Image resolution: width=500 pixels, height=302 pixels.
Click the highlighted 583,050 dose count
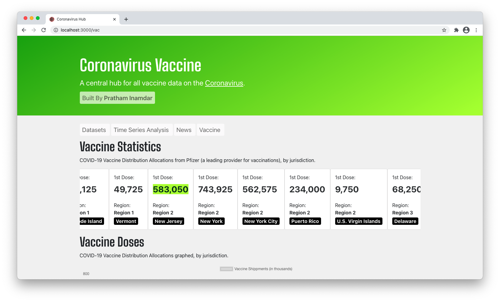tap(170, 189)
